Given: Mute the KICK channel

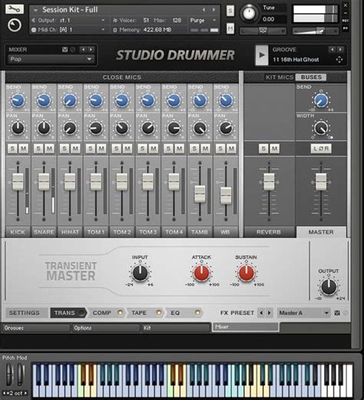Looking at the screenshot, I should tap(24, 148).
